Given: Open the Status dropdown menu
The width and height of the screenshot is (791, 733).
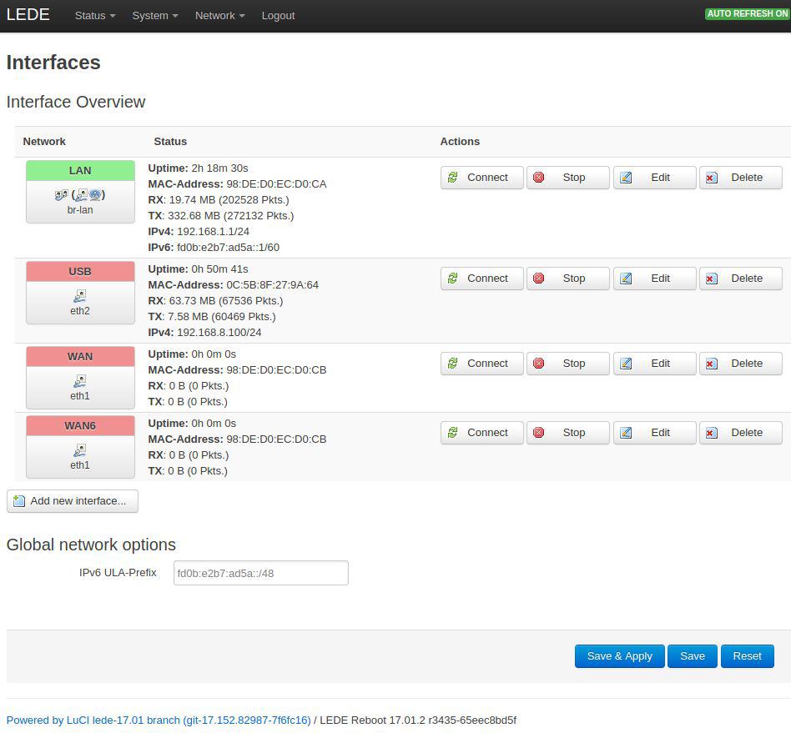Looking at the screenshot, I should (95, 16).
